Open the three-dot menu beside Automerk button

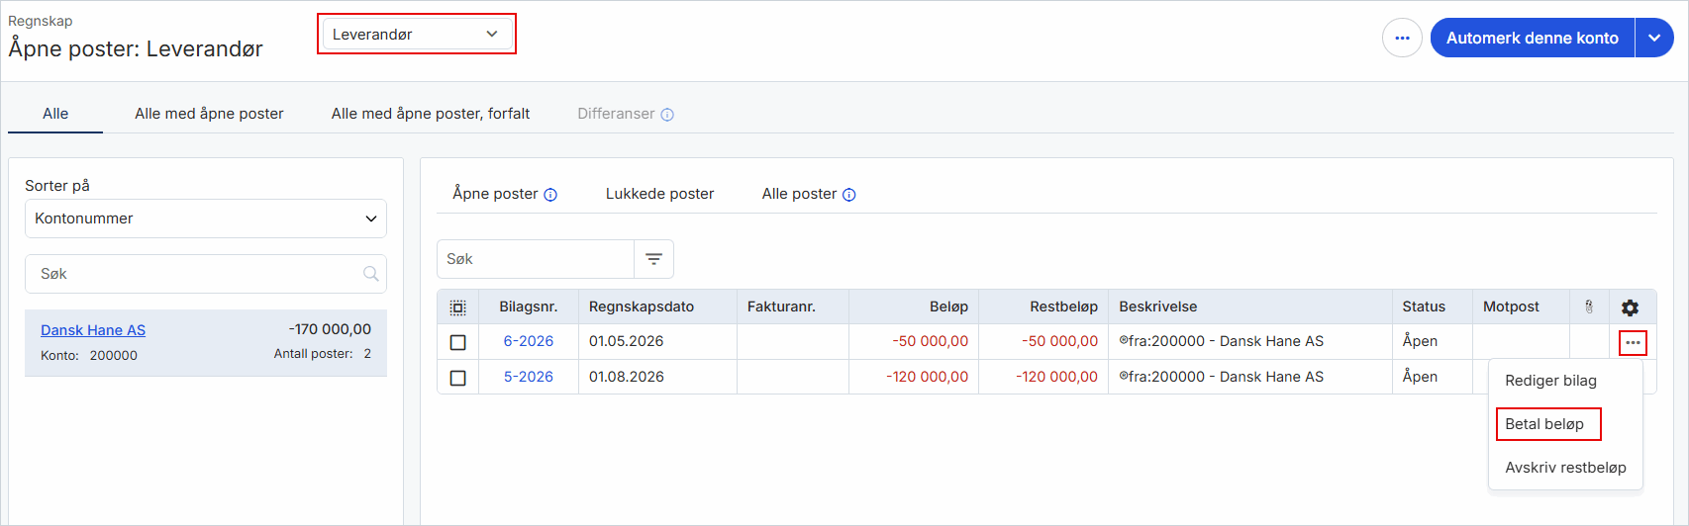1402,39
